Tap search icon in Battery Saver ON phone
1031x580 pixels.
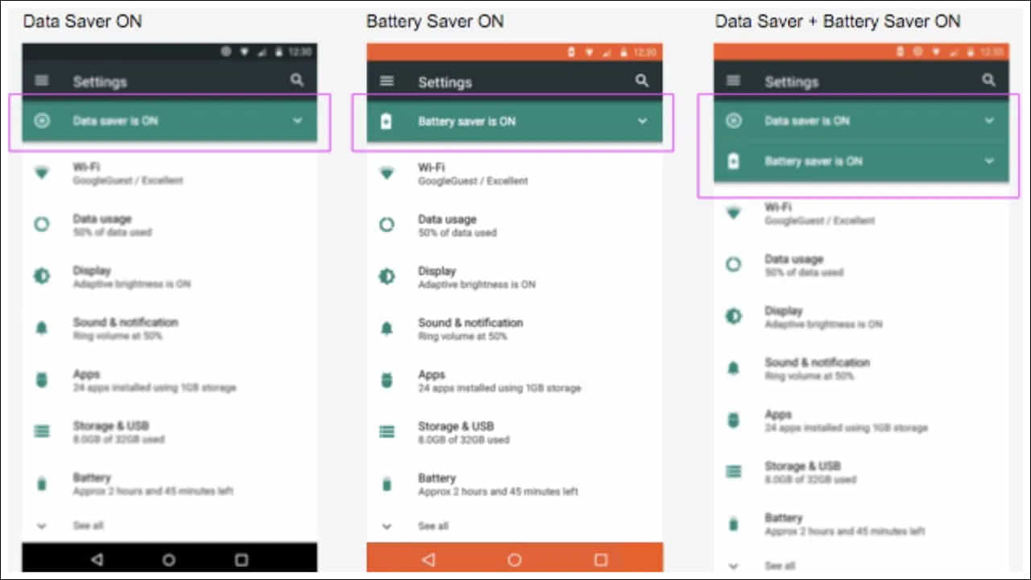[x=642, y=81]
